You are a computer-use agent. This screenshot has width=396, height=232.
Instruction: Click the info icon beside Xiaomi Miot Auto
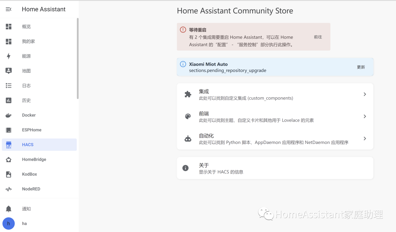pyautogui.click(x=183, y=64)
